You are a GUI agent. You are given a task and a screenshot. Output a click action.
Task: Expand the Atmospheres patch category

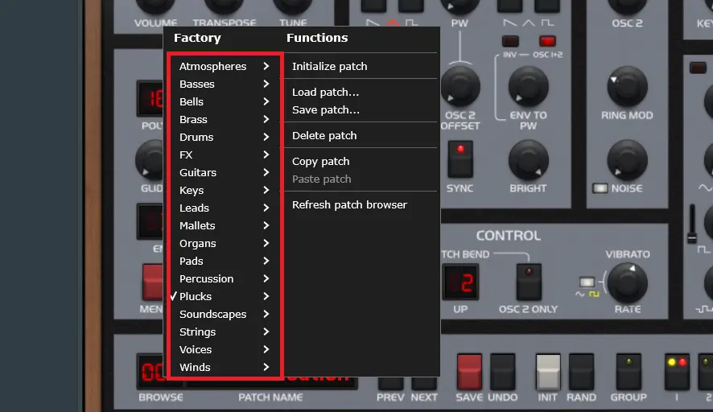pyautogui.click(x=225, y=67)
